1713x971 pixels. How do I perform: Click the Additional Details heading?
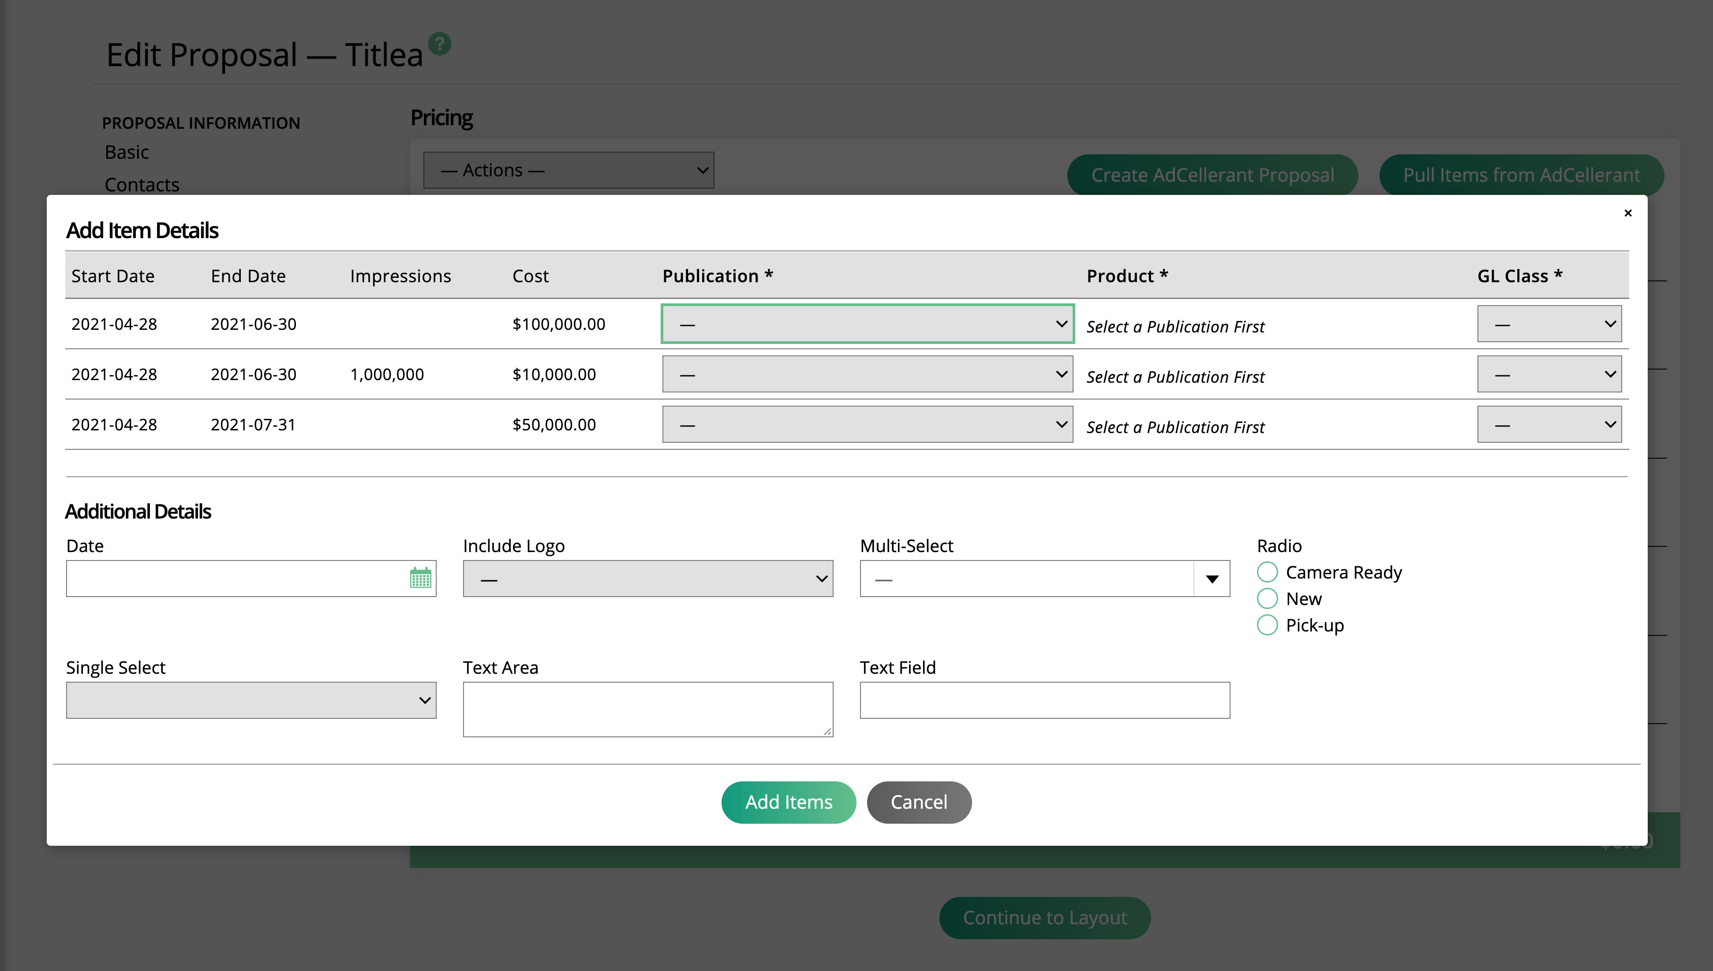(138, 512)
